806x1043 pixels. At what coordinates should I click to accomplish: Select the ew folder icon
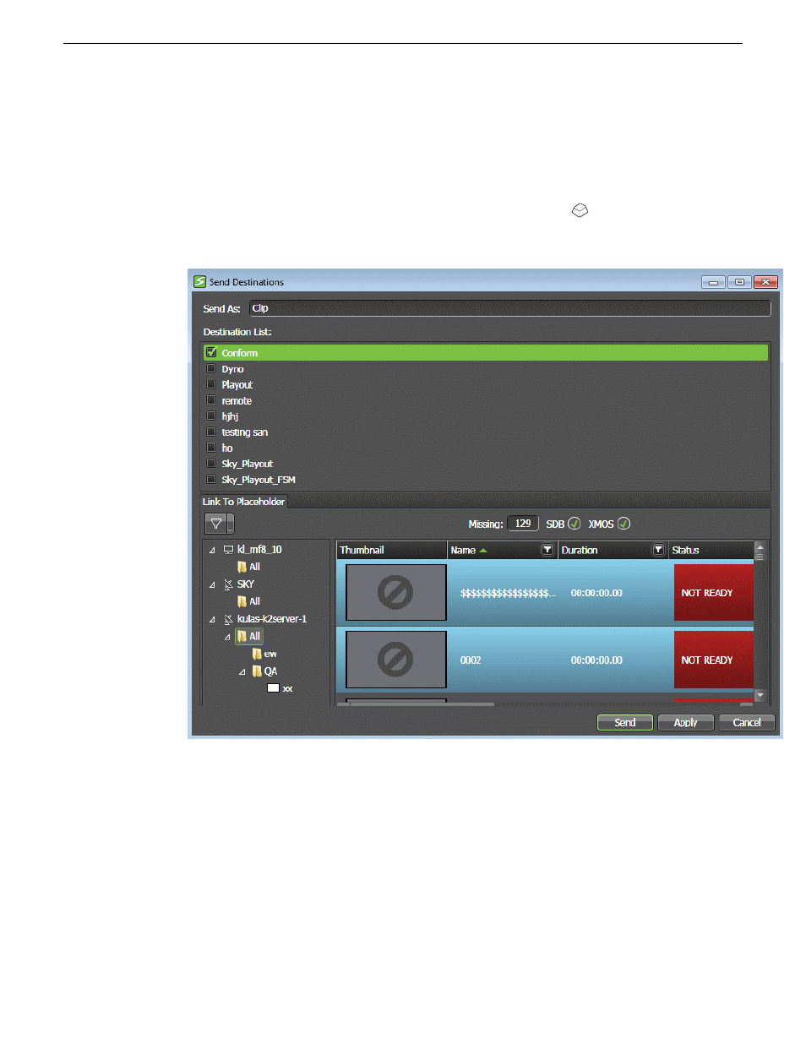click(257, 654)
